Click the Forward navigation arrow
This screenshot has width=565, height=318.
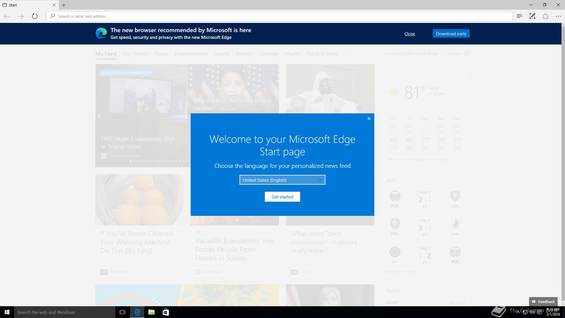pyautogui.click(x=21, y=16)
